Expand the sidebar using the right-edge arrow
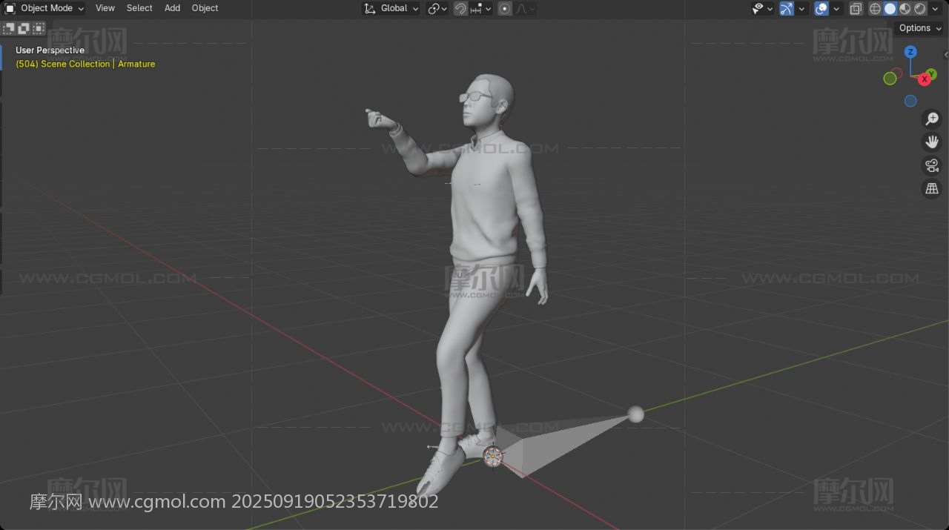Viewport: 949px width, 530px height. 946,55
